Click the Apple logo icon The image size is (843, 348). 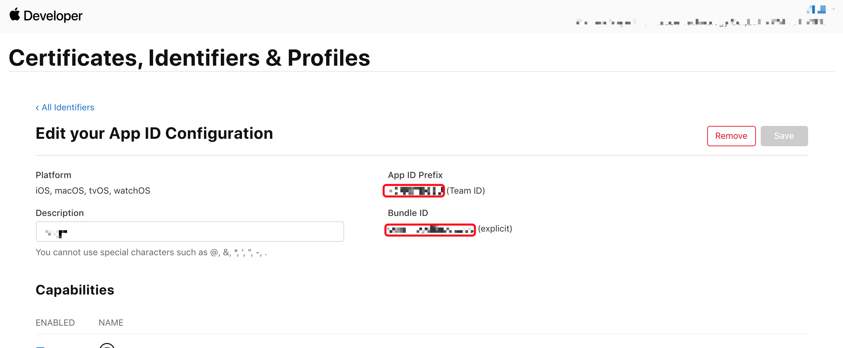click(15, 15)
